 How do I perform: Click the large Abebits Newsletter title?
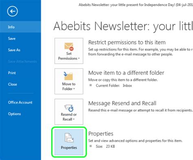pos(123,26)
